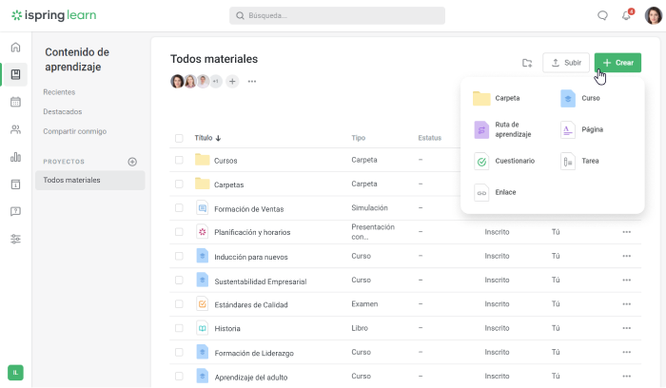
Task: Tick the checkbox for Formación de Ventas
Action: (179, 208)
